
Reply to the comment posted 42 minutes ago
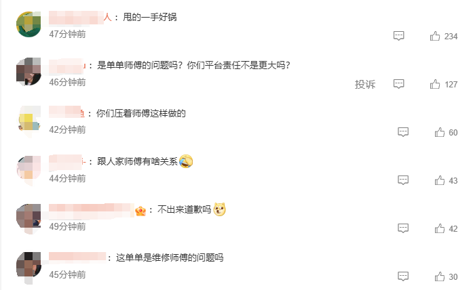point(403,132)
